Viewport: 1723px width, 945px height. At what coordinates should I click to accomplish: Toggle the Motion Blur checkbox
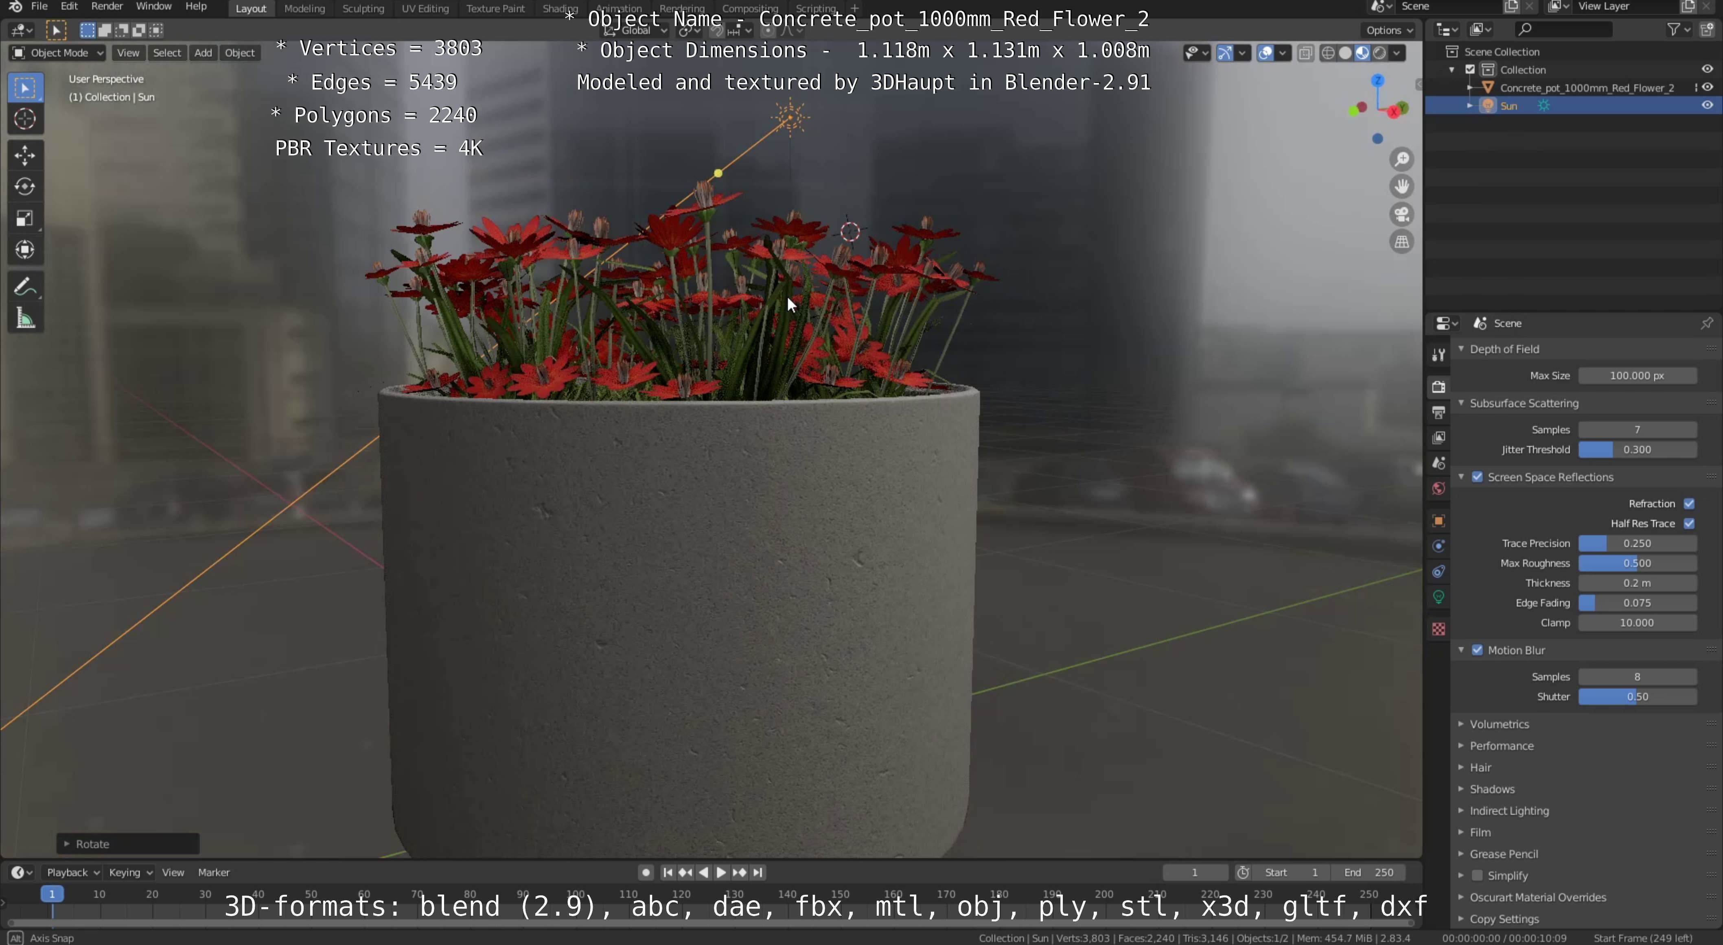coord(1478,650)
